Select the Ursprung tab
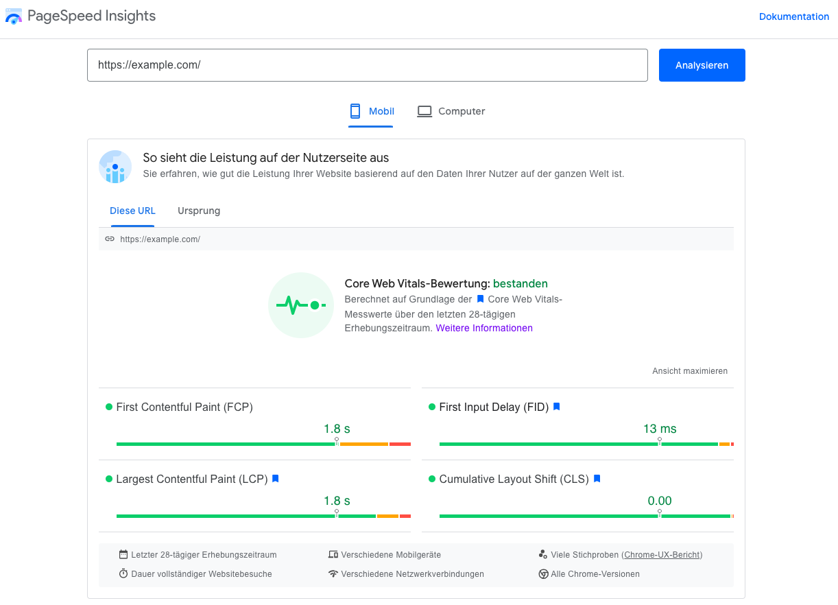838x605 pixels. [199, 211]
